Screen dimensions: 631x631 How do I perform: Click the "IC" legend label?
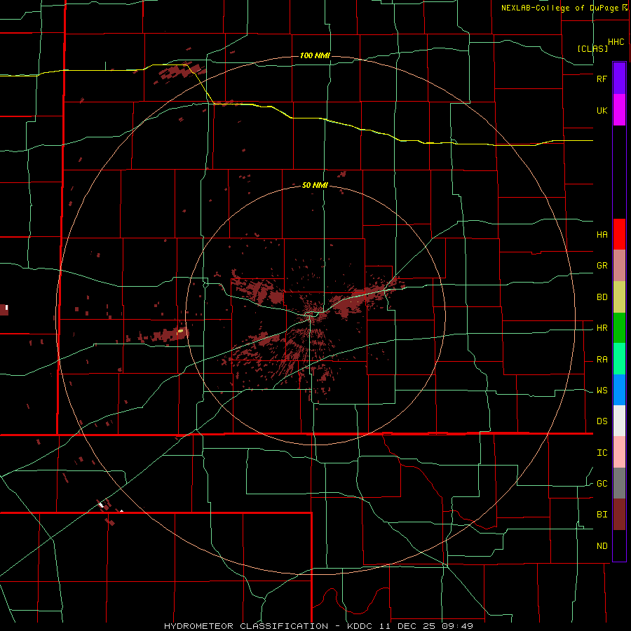pos(602,453)
